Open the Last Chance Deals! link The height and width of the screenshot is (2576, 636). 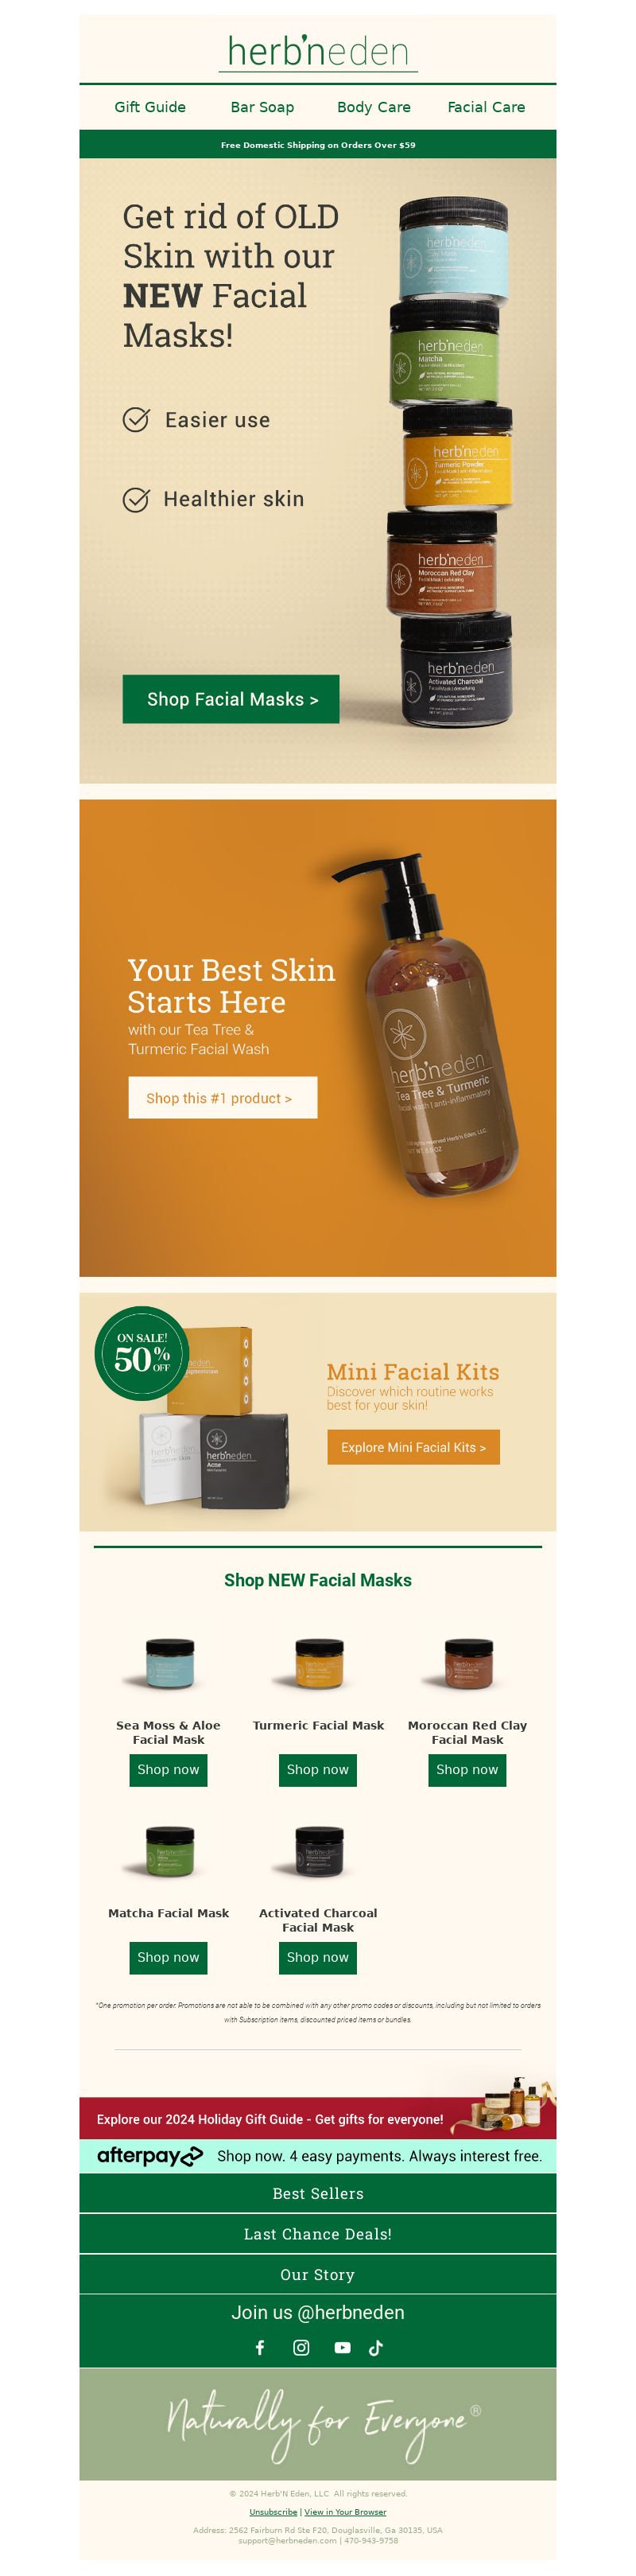(x=318, y=2233)
